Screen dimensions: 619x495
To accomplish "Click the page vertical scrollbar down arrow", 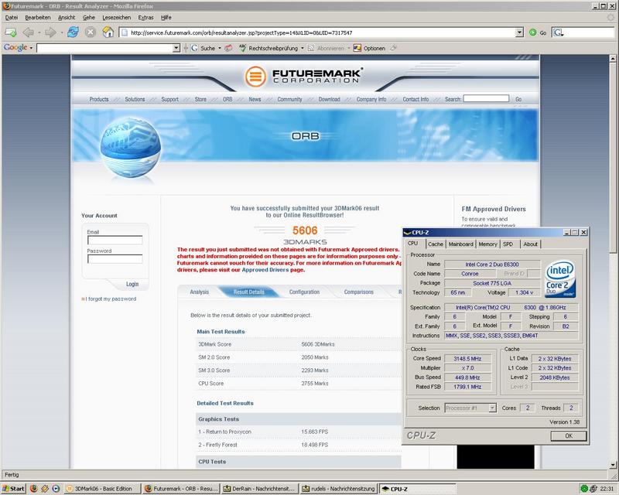I will point(613,465).
